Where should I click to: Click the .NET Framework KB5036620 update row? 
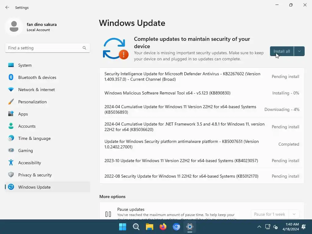(202, 127)
